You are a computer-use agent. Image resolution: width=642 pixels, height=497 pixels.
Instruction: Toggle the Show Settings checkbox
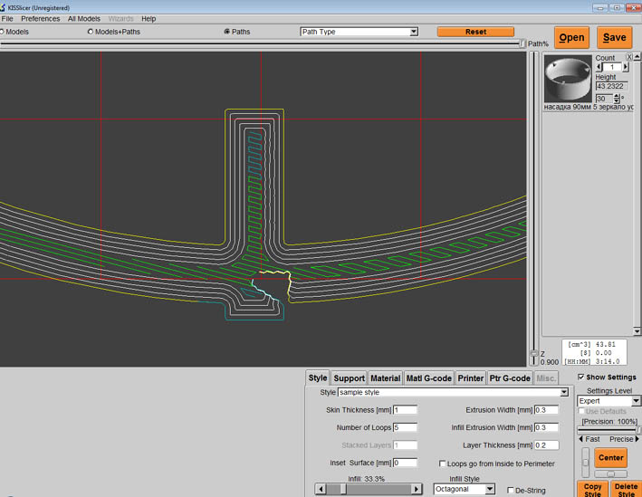coord(581,378)
